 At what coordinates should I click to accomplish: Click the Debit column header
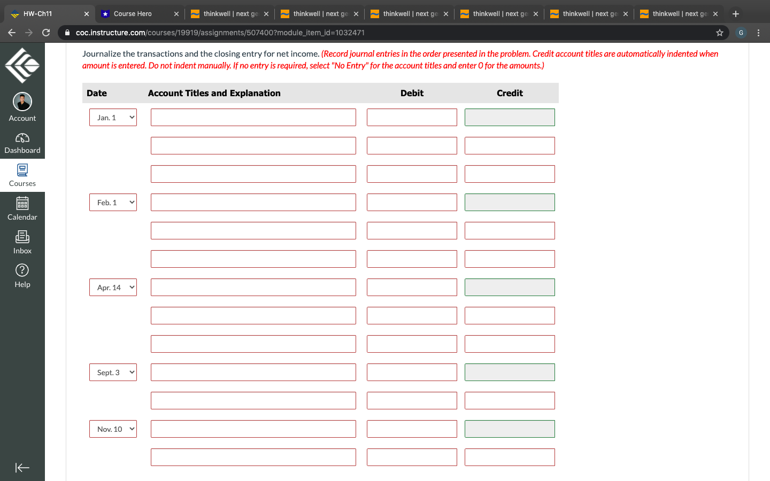tap(412, 93)
